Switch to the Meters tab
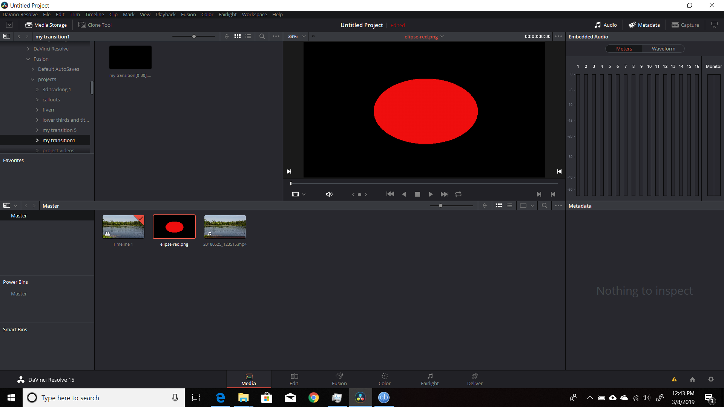Viewport: 724px width, 407px height. click(624, 49)
